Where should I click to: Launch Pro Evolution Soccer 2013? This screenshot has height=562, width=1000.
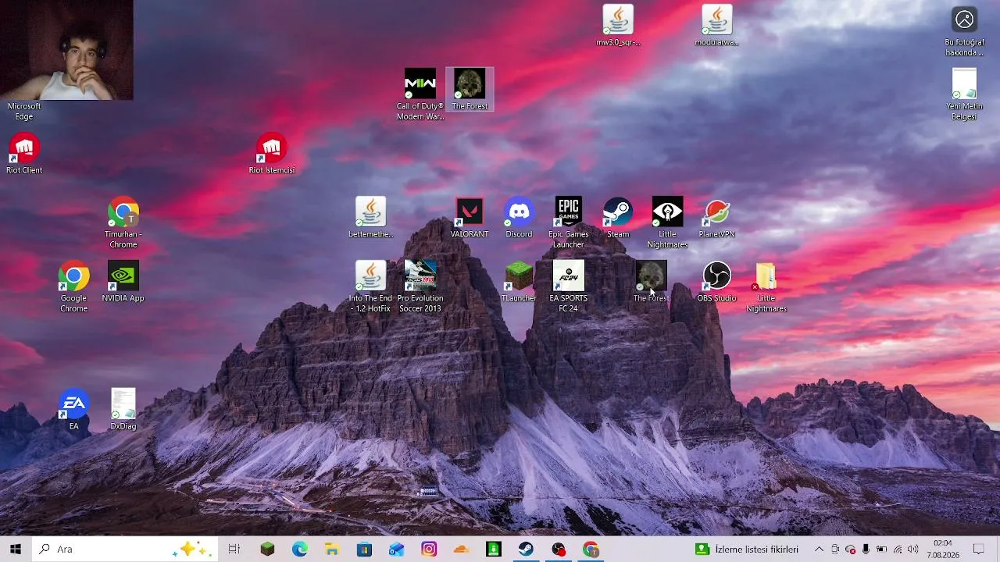[420, 287]
